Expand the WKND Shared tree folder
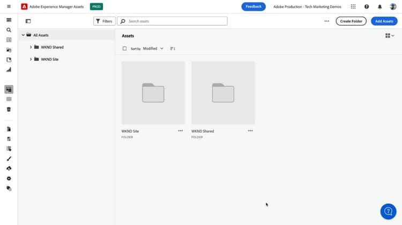This screenshot has height=225, width=402. [31, 47]
